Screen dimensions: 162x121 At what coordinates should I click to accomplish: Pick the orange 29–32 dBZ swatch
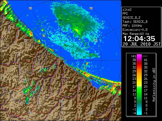tap(139, 71)
